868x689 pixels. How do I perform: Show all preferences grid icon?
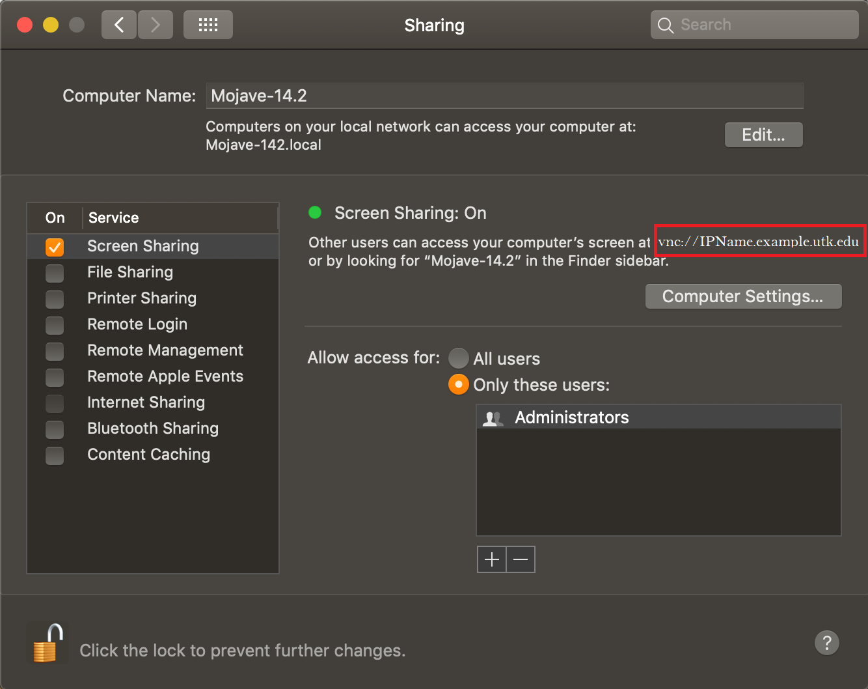208,25
